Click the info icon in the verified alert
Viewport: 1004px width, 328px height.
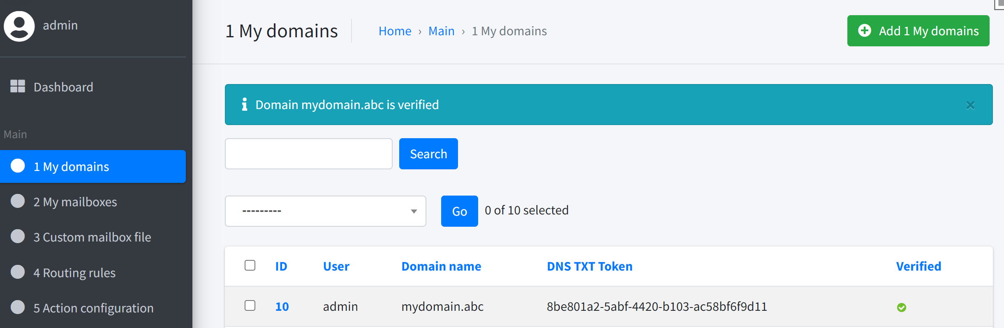coord(245,105)
